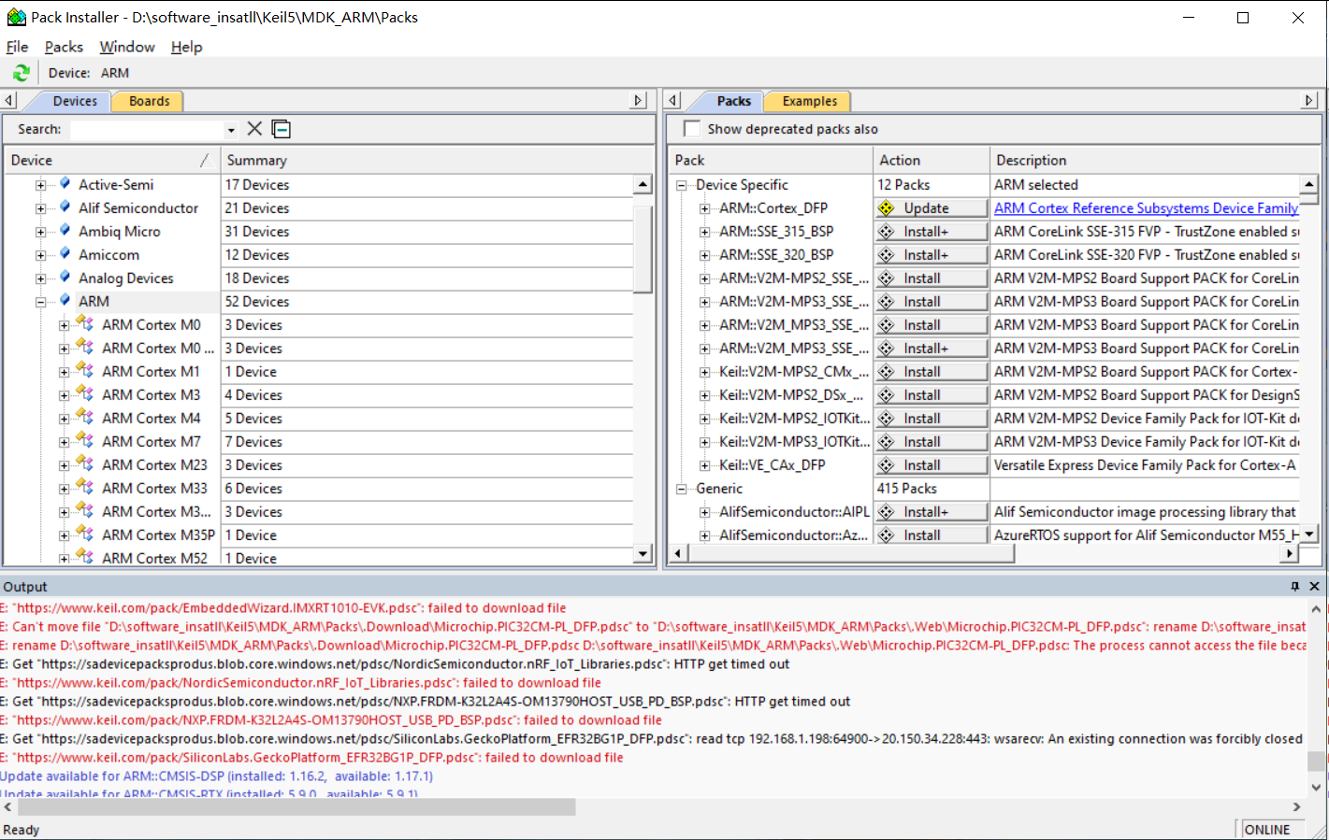1329x840 pixels.
Task: Close the Output panel
Action: click(x=1314, y=586)
